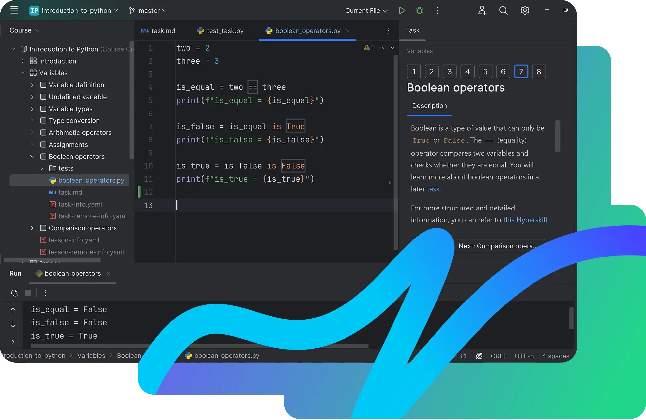Start a debug session with the bug icon
The height and width of the screenshot is (420, 646).
tap(419, 10)
